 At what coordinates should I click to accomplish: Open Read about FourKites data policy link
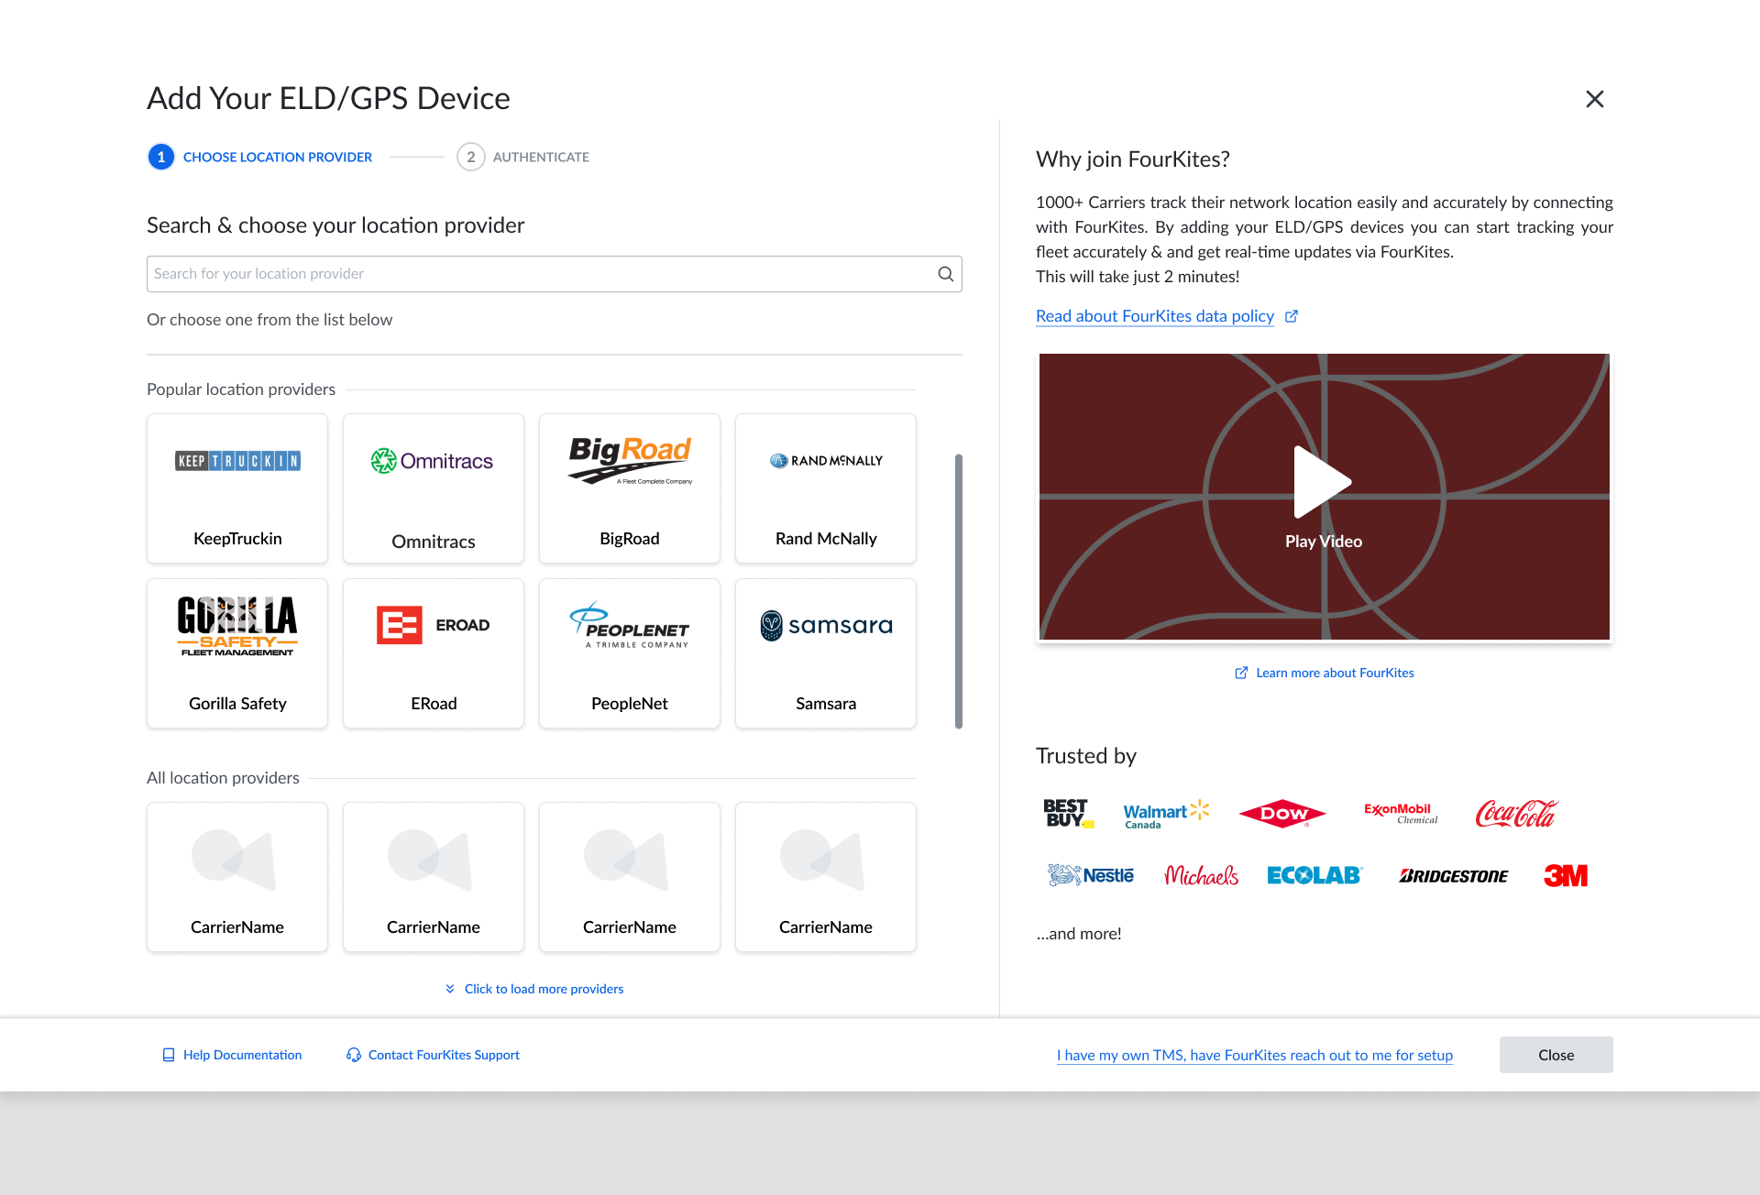coord(1155,316)
